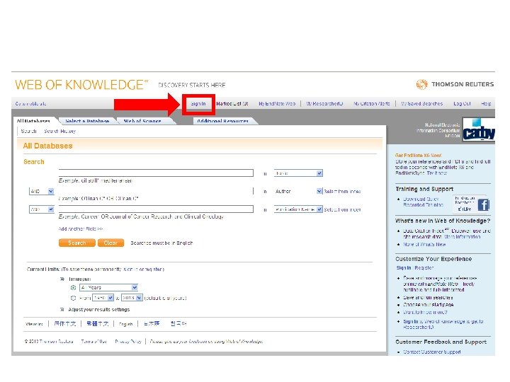The width and height of the screenshot is (510, 382).
Task: Open the All Years timespan dropdown
Action: point(108,287)
